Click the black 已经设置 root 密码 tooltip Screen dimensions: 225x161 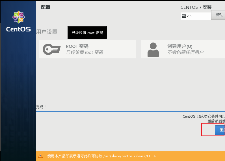click(87, 33)
